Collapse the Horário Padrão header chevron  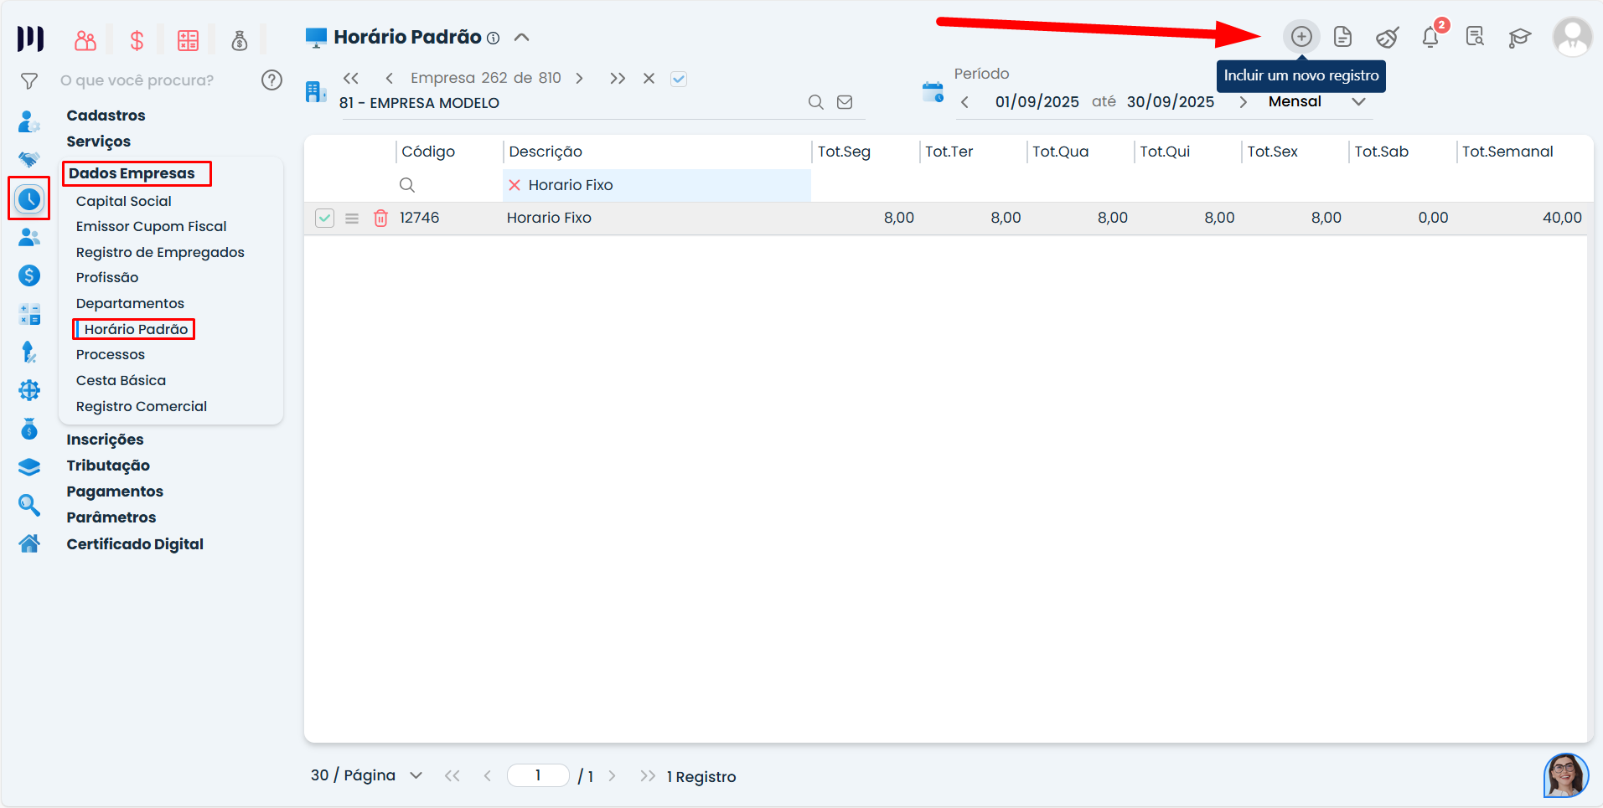click(521, 37)
